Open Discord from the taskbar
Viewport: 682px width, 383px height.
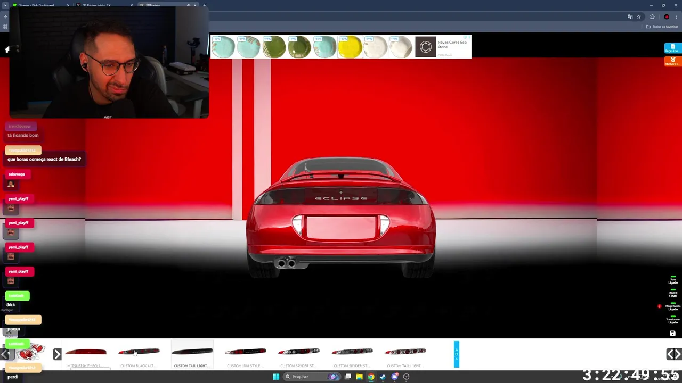(394, 377)
